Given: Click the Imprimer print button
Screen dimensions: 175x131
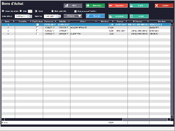Looking at the screenshot, I should [x=118, y=16].
